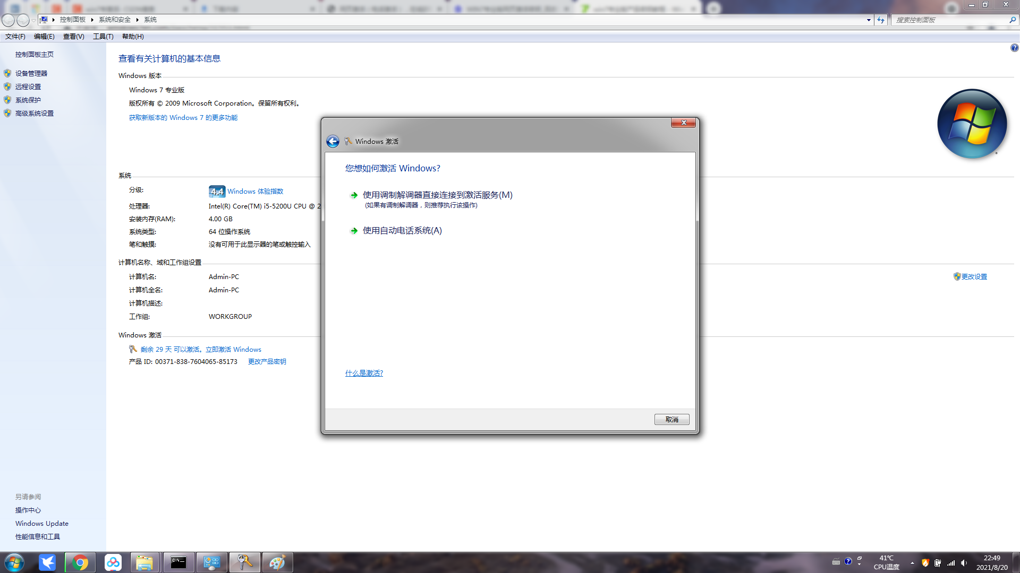1020x573 pixels.
Task: Open the 查看(V) menu
Action: pos(74,36)
